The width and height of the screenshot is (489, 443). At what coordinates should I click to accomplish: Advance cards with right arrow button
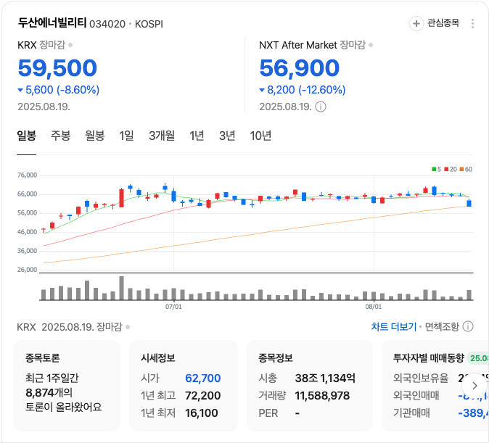point(474,386)
